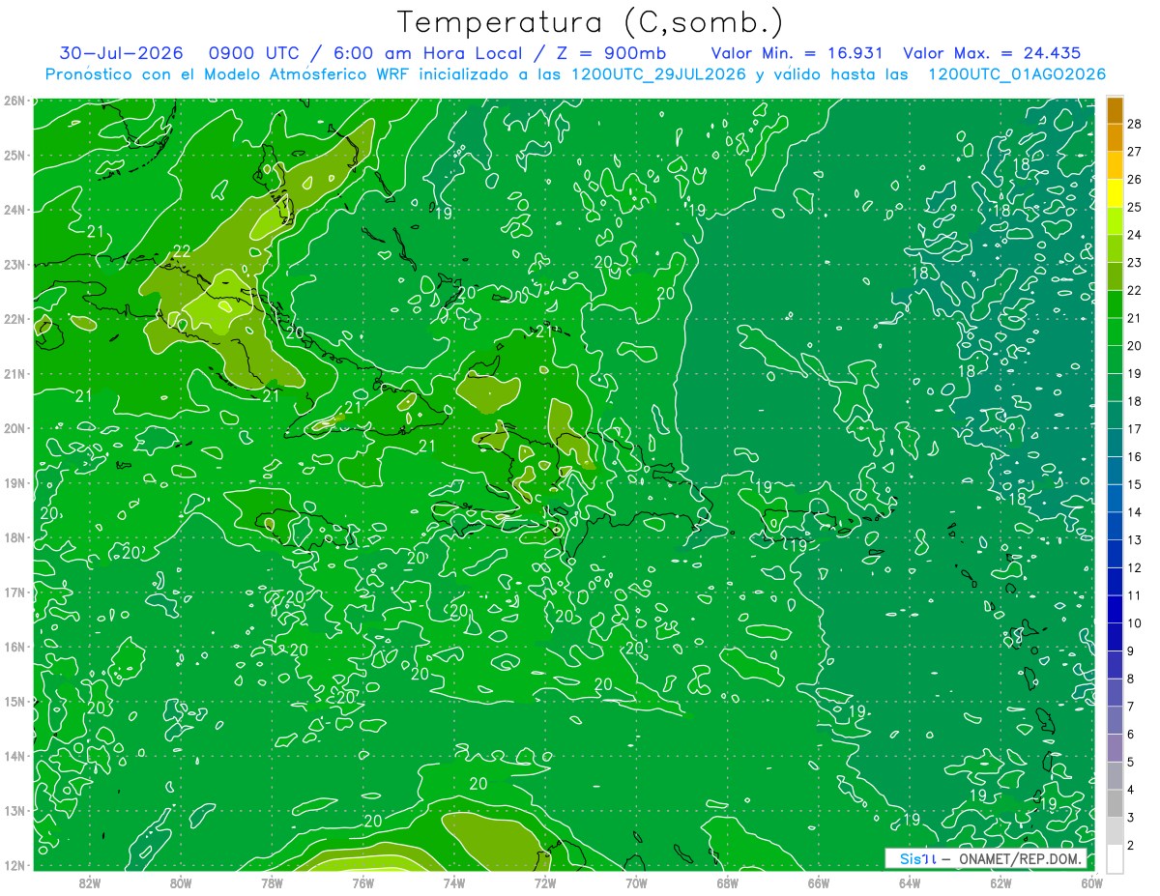Screen dimensions: 1160x896
Task: Click the '21N' latitude axis label
Action: tap(14, 373)
